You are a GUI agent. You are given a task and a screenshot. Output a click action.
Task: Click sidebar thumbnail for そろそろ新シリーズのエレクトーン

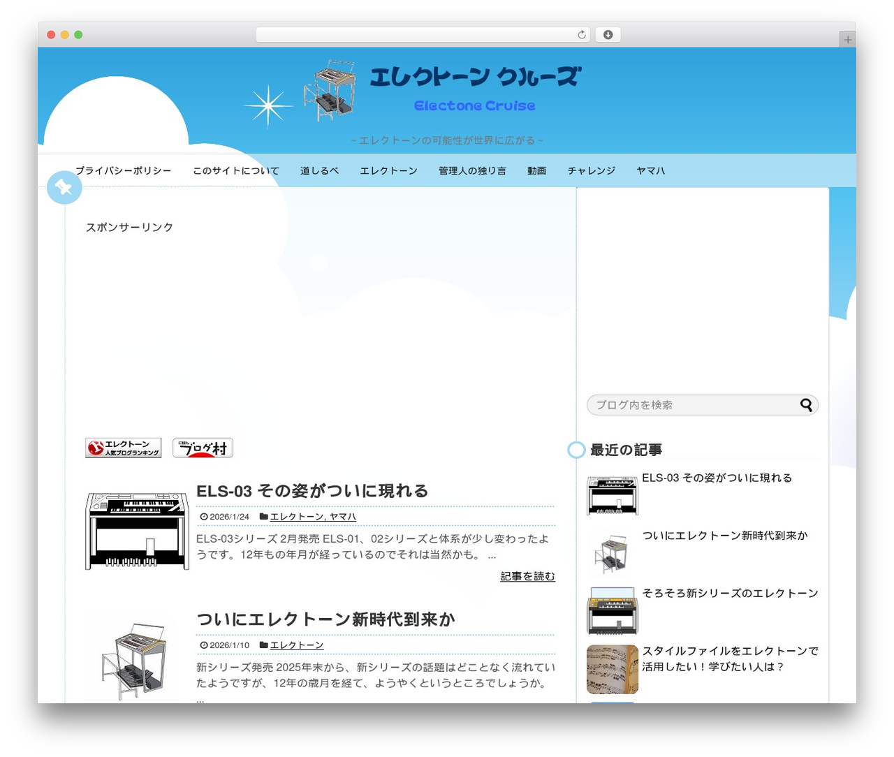click(x=613, y=611)
